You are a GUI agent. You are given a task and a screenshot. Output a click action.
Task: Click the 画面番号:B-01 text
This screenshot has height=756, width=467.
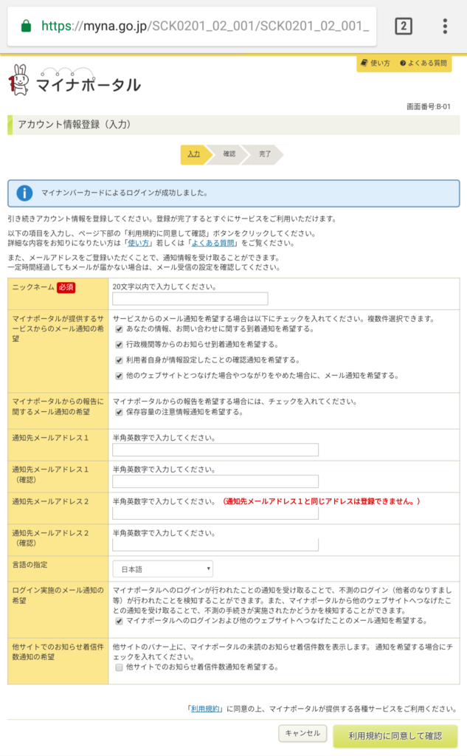[429, 106]
